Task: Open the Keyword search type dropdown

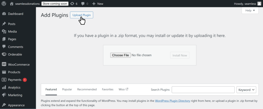Action: tap(246, 90)
